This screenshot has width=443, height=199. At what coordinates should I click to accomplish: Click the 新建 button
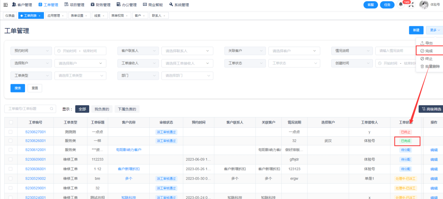(416, 30)
